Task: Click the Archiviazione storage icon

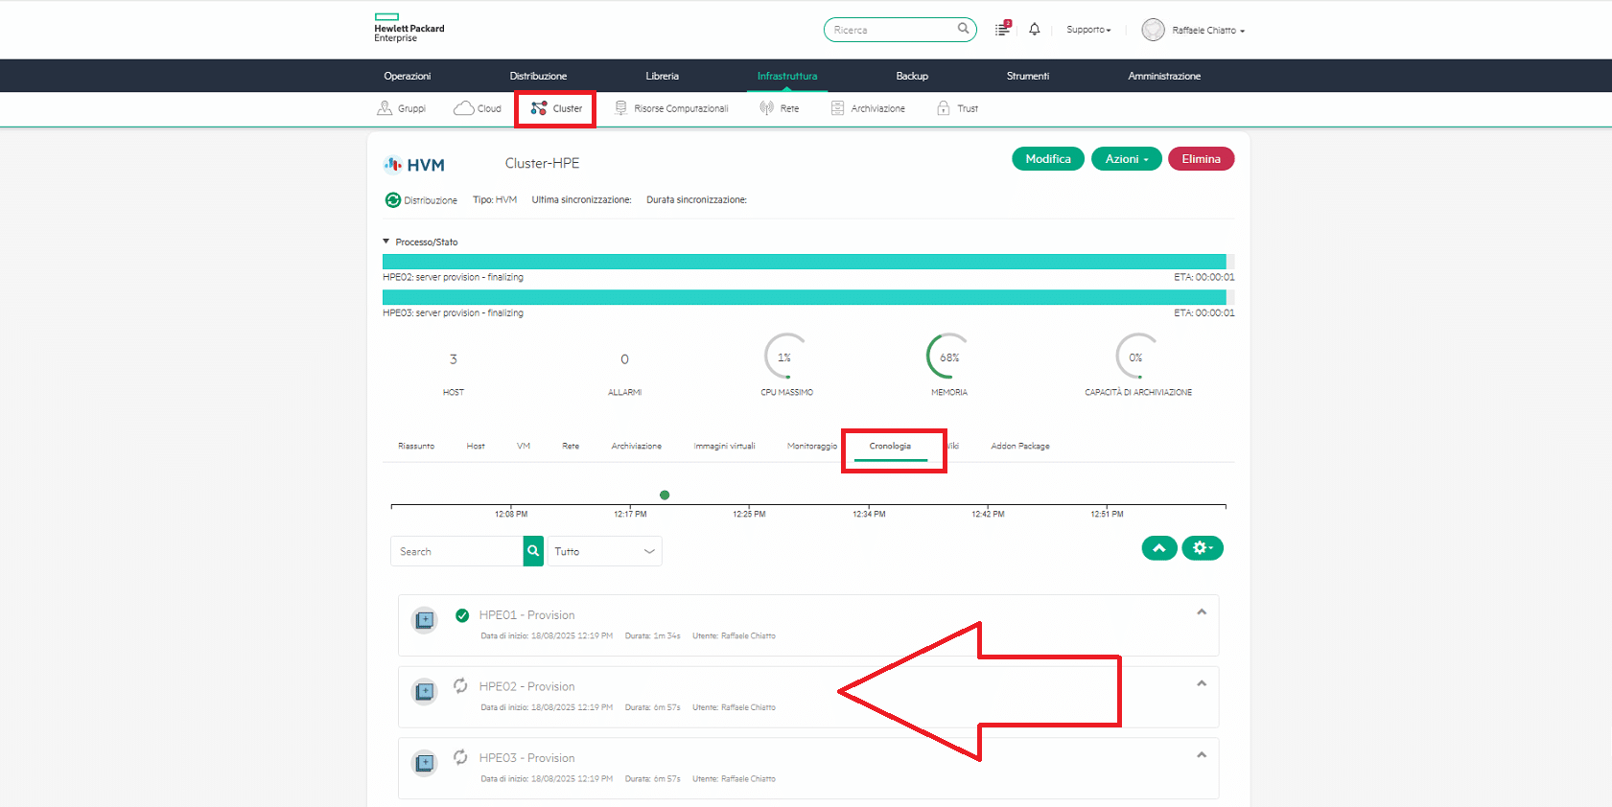Action: (837, 108)
